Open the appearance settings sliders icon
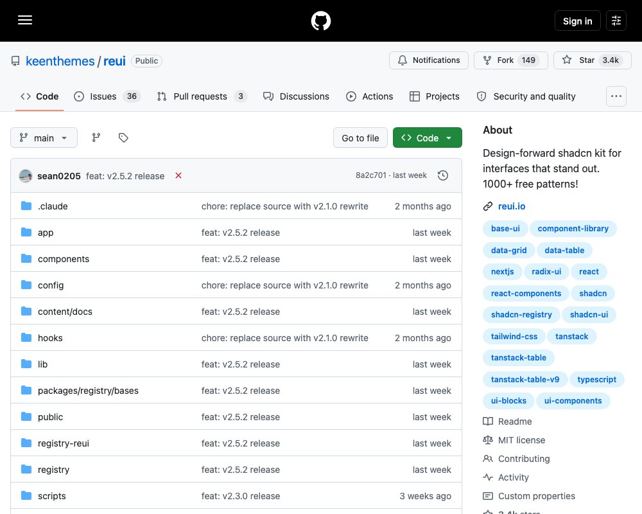The width and height of the screenshot is (642, 514). click(x=616, y=21)
